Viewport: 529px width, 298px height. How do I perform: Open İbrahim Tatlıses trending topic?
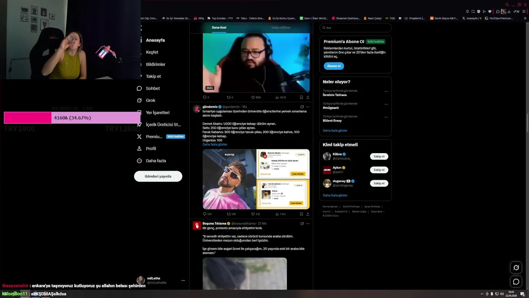click(x=335, y=95)
